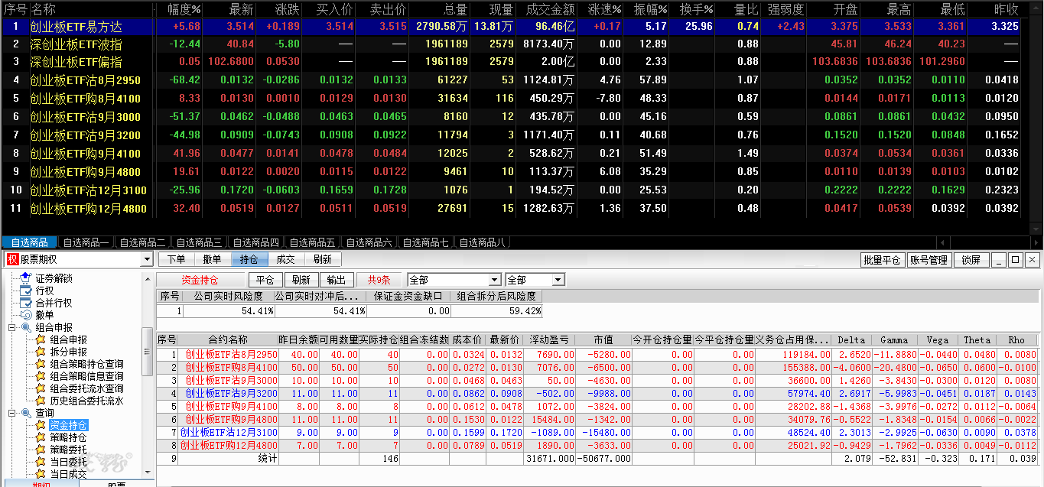Sort quotes by the 成交金额 column header
The width and height of the screenshot is (1044, 487).
click(550, 9)
